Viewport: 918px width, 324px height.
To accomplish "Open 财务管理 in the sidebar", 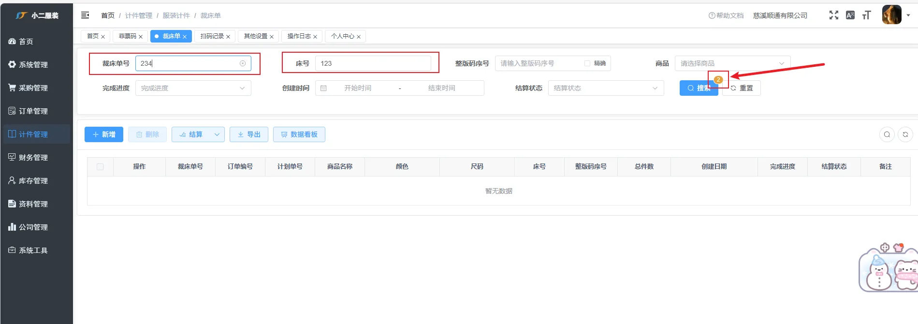I will (x=33, y=157).
